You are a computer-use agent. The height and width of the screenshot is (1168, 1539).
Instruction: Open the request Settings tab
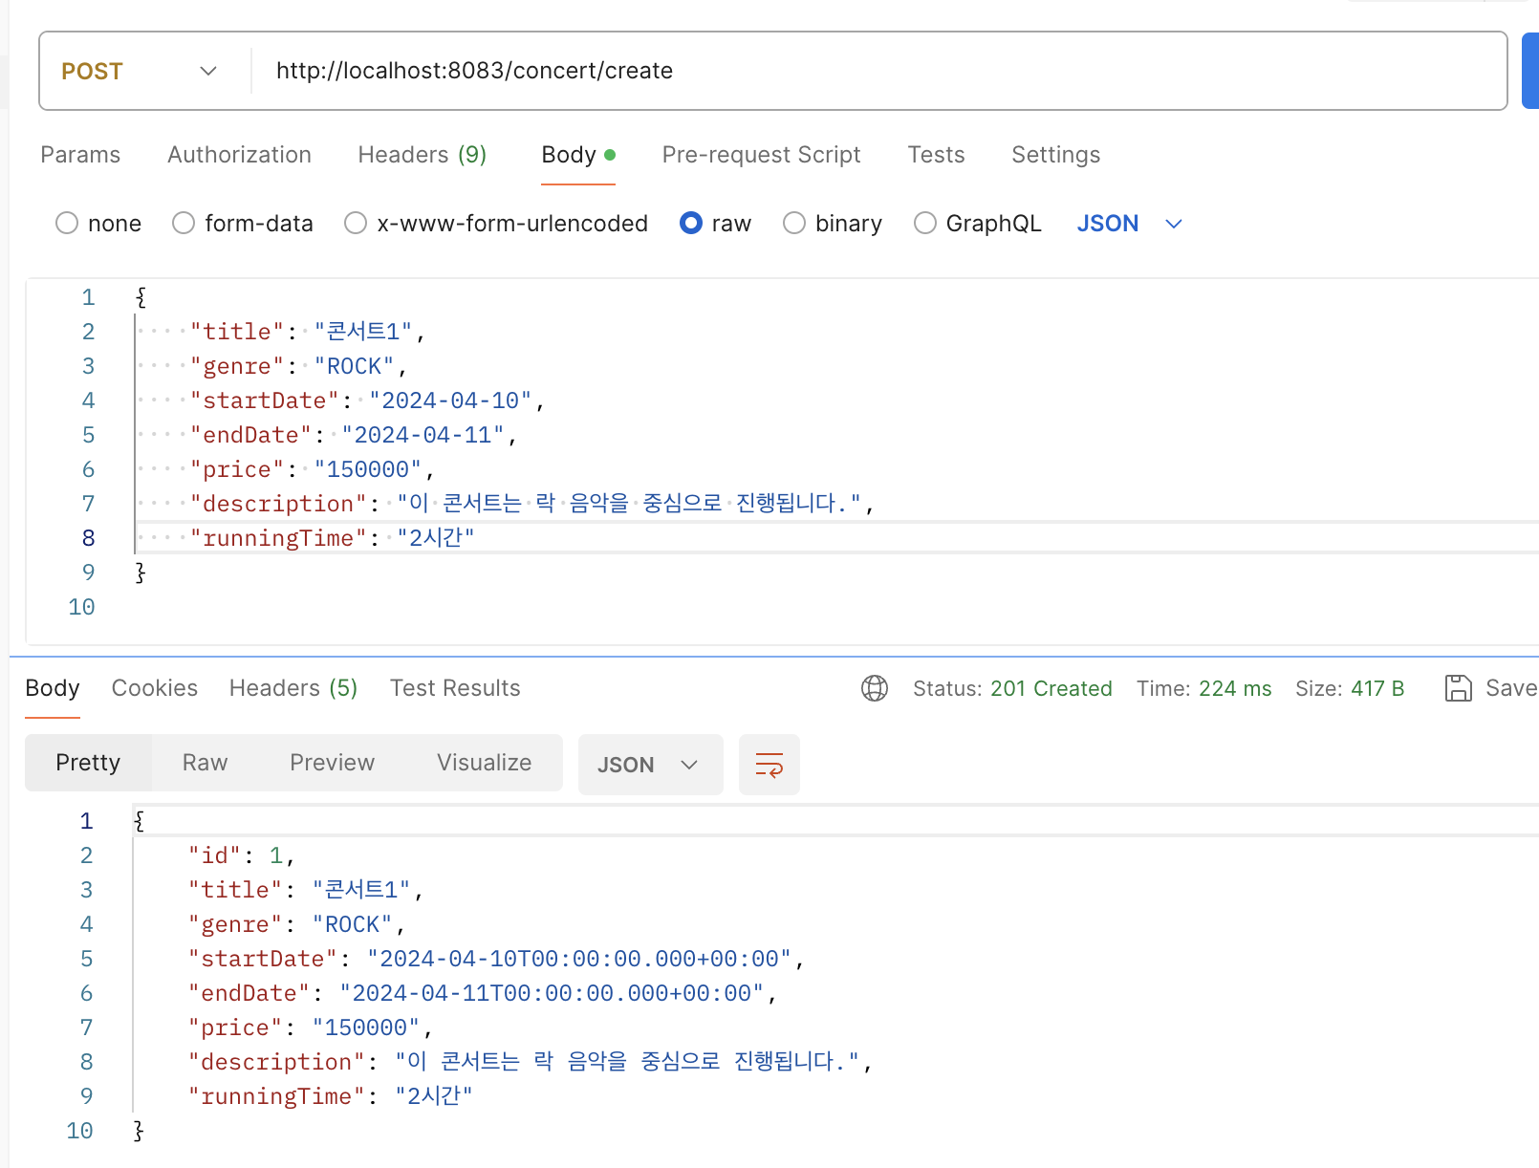[1055, 155]
